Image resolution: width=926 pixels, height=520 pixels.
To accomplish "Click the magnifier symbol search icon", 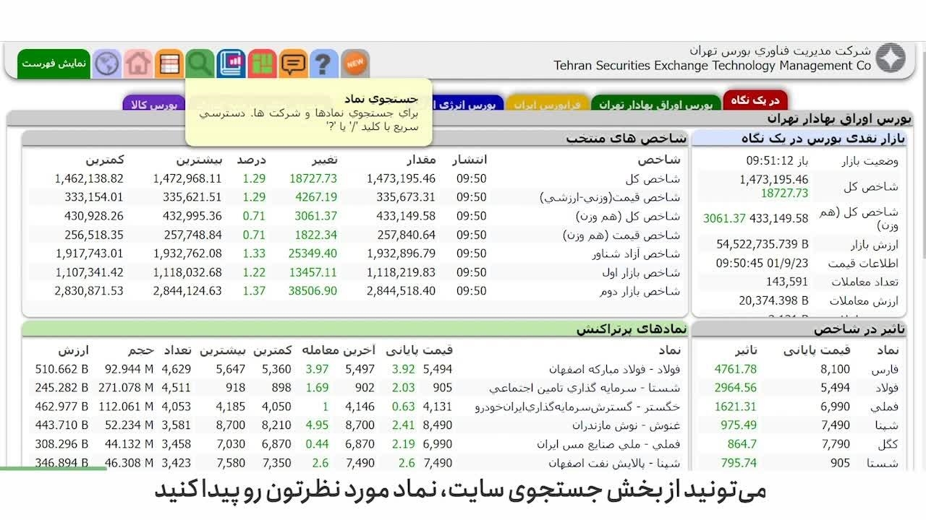I will point(200,64).
